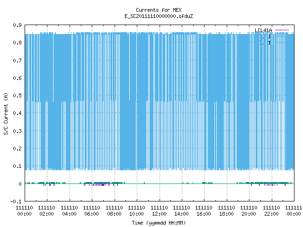303x227 pixels.
Task: Click the 0.3 y-axis tick label
Action: coord(17,131)
